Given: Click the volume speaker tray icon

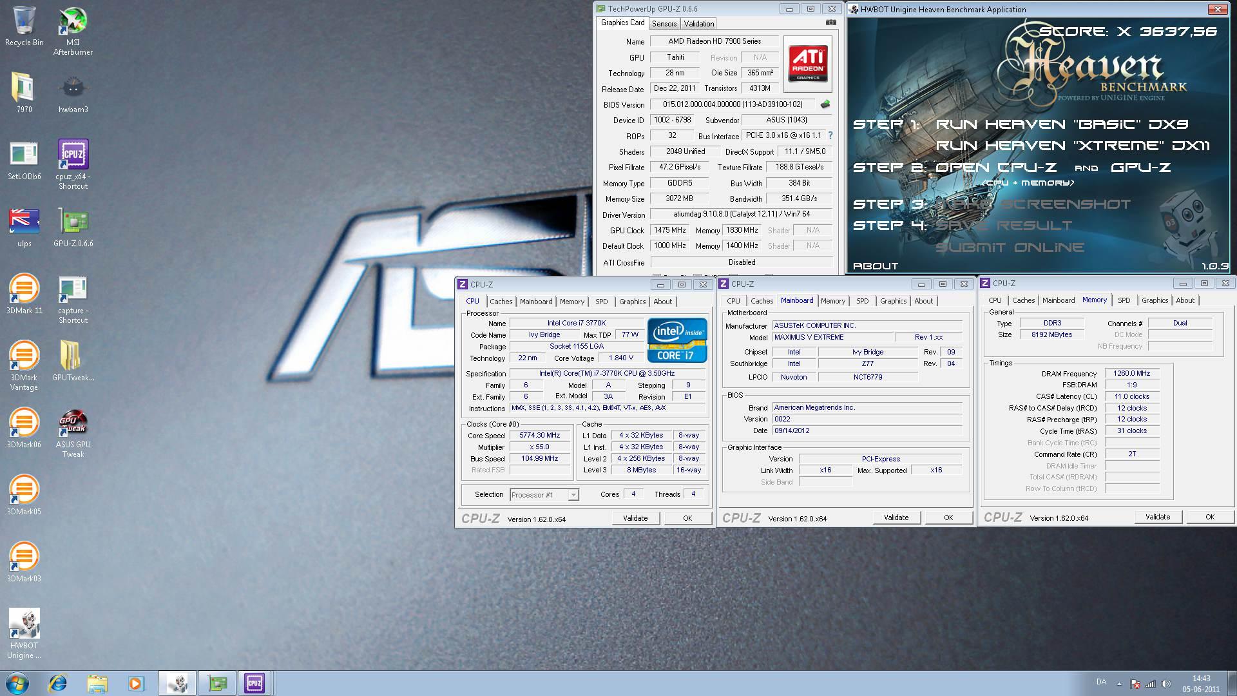Looking at the screenshot, I should pyautogui.click(x=1165, y=684).
